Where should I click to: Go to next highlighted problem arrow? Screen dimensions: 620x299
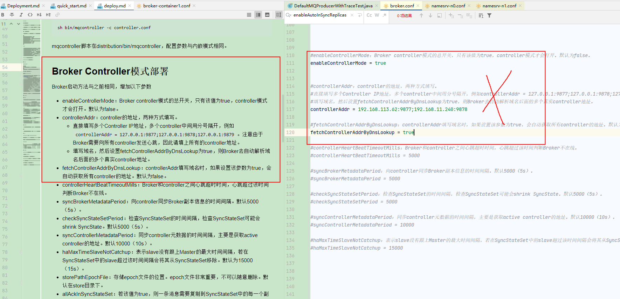[x=19, y=24]
